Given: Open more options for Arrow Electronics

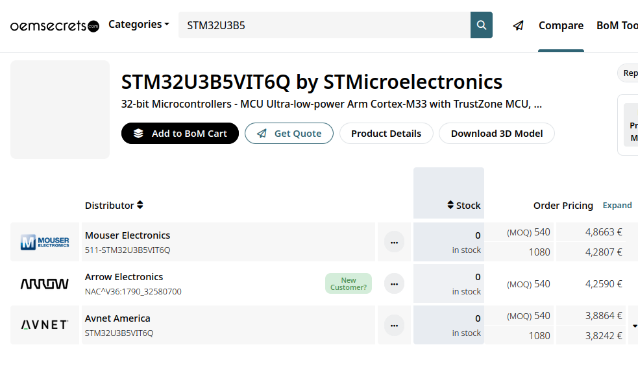Looking at the screenshot, I should click(x=394, y=283).
